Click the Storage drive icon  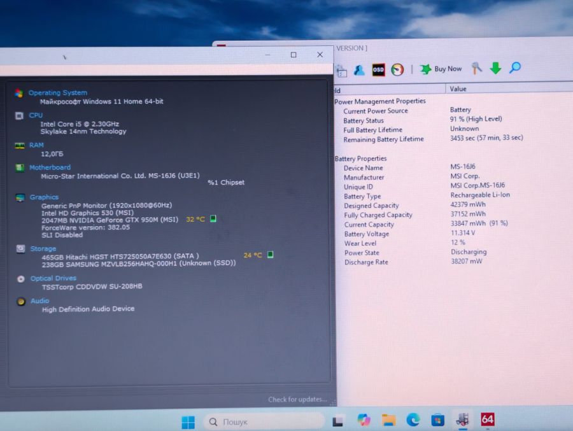tap(21, 248)
